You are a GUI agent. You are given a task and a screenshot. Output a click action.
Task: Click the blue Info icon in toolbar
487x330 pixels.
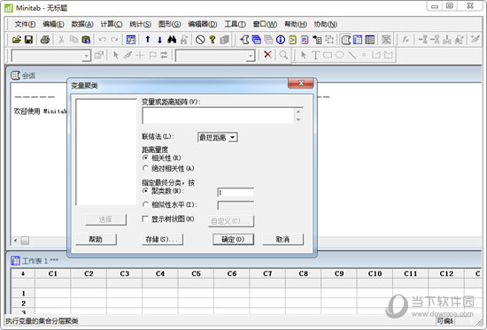(281, 40)
